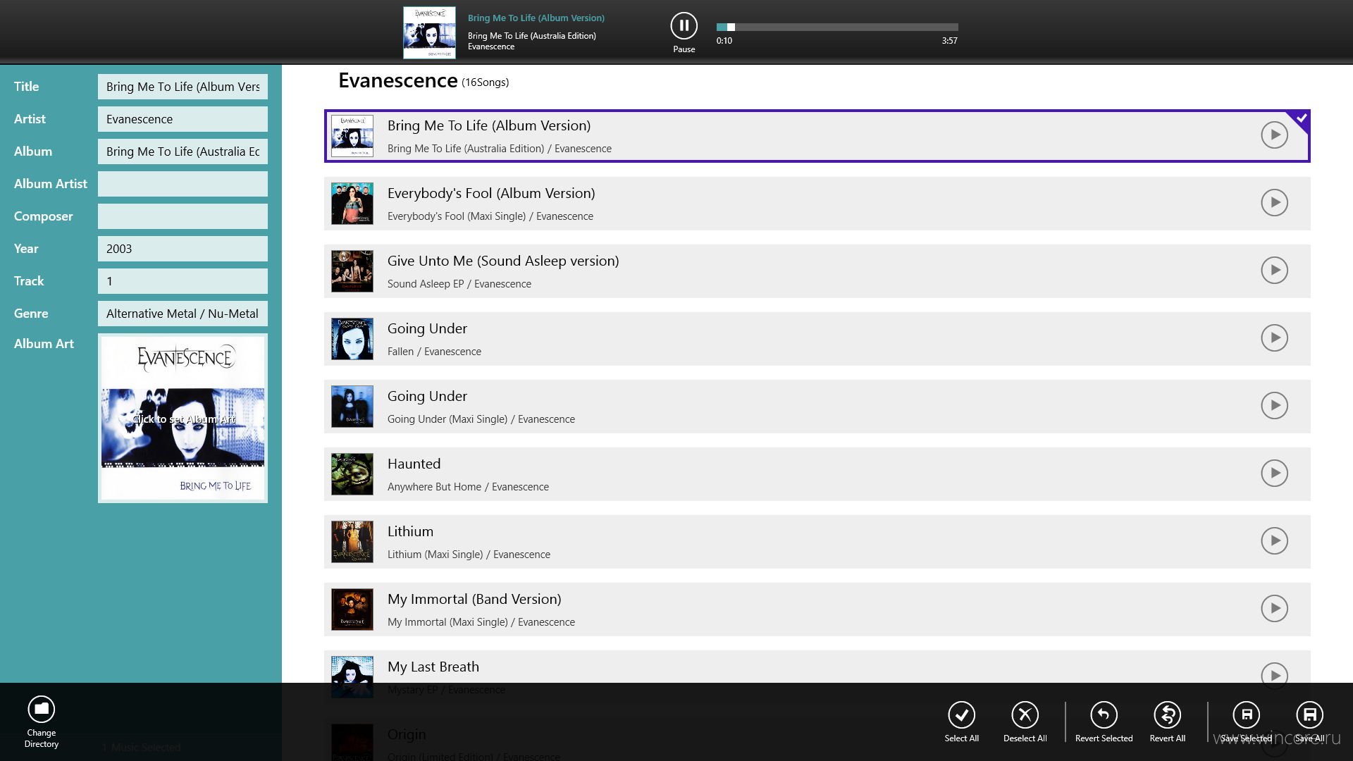Open Change Directory folder icon
1353x761 pixels.
click(x=42, y=710)
